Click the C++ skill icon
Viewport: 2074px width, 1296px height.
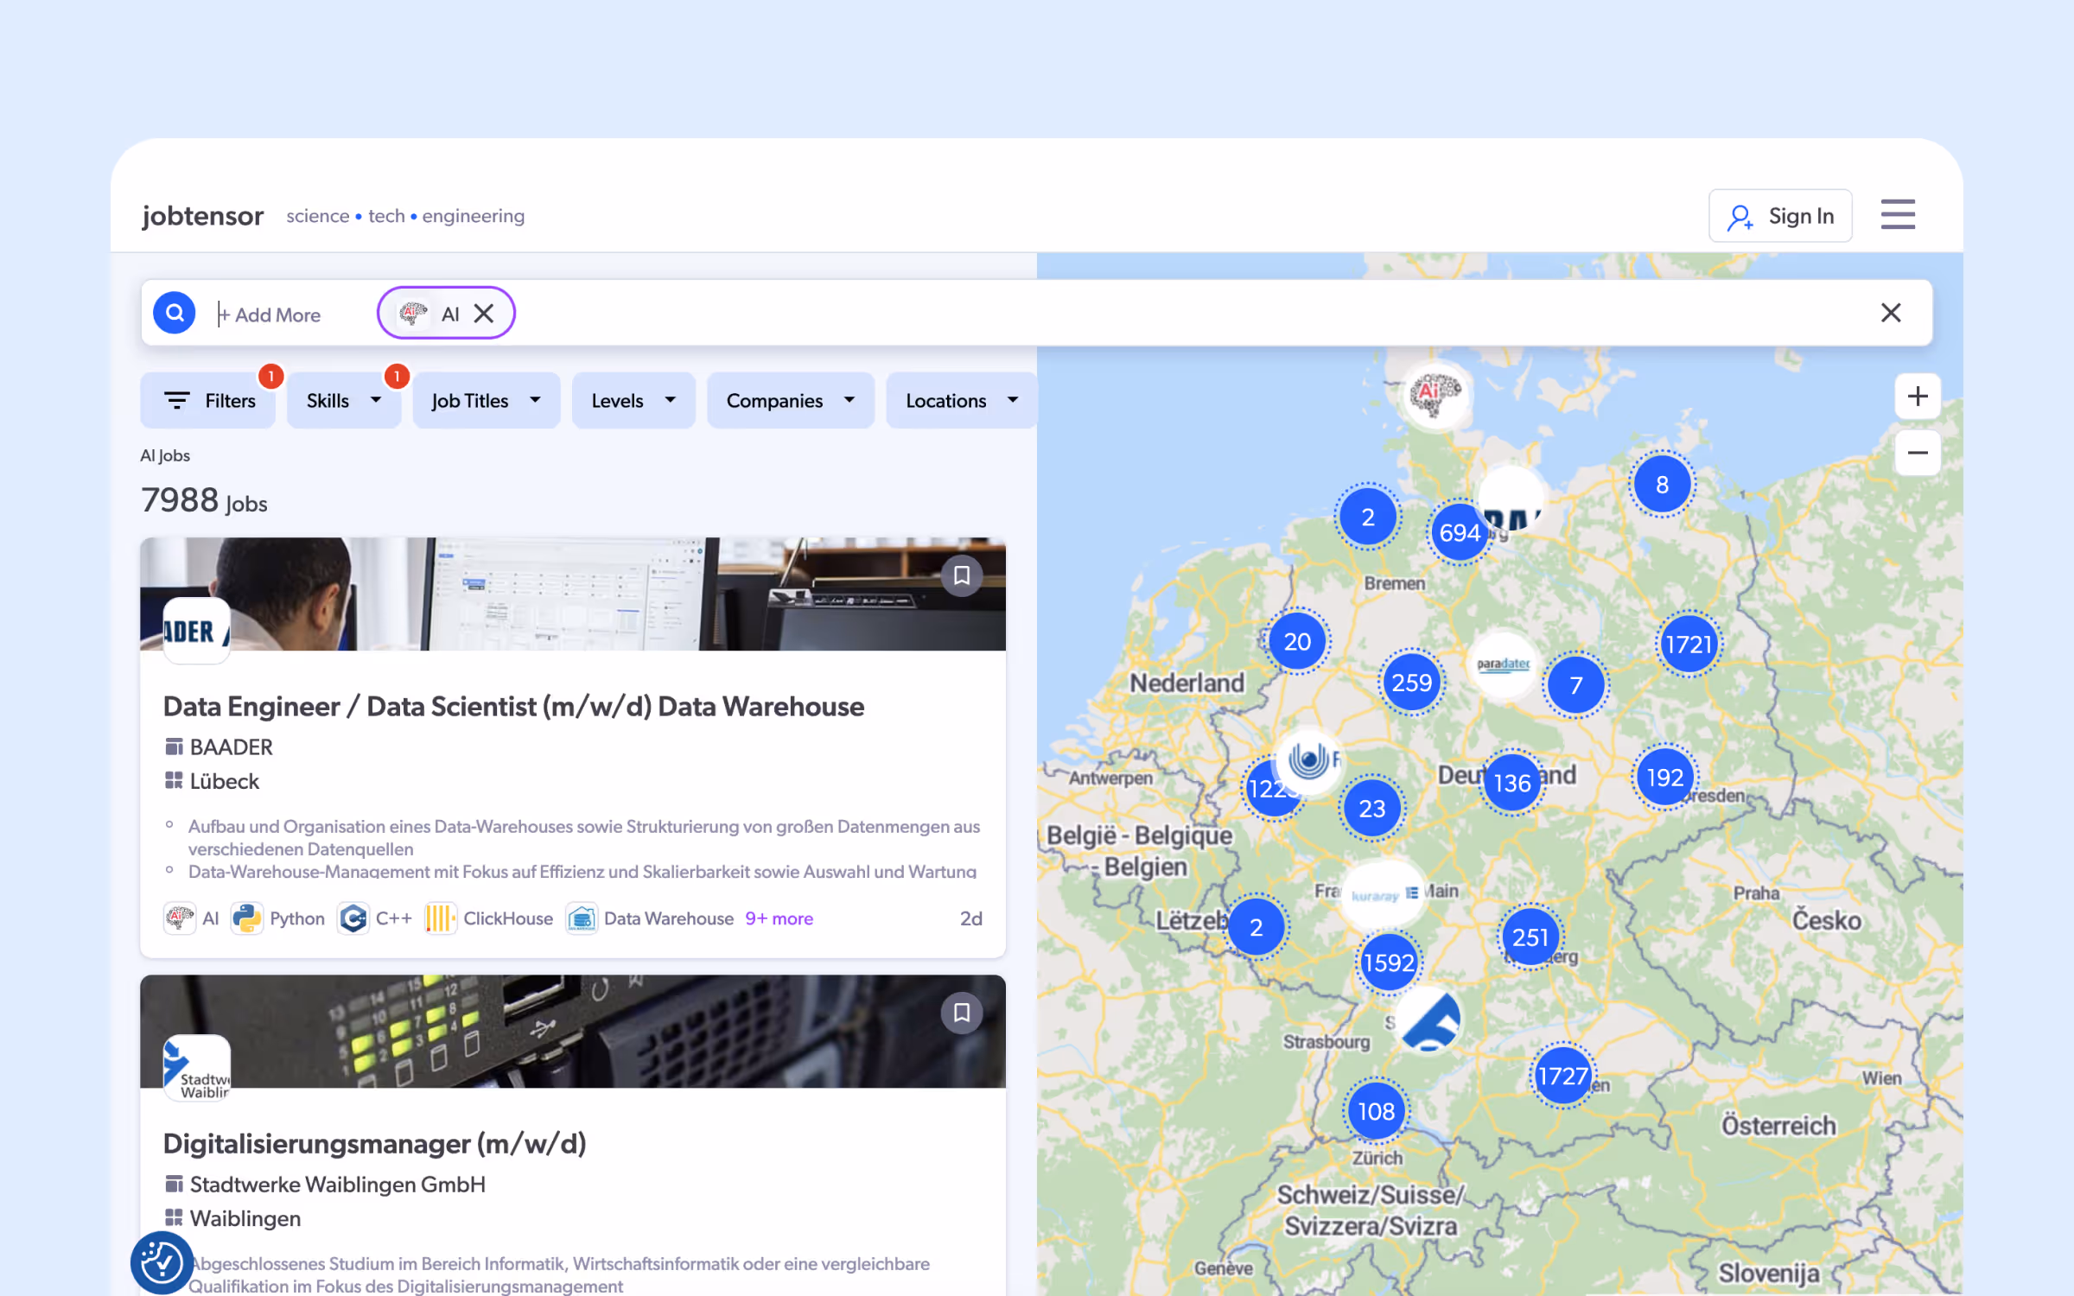[x=353, y=918]
